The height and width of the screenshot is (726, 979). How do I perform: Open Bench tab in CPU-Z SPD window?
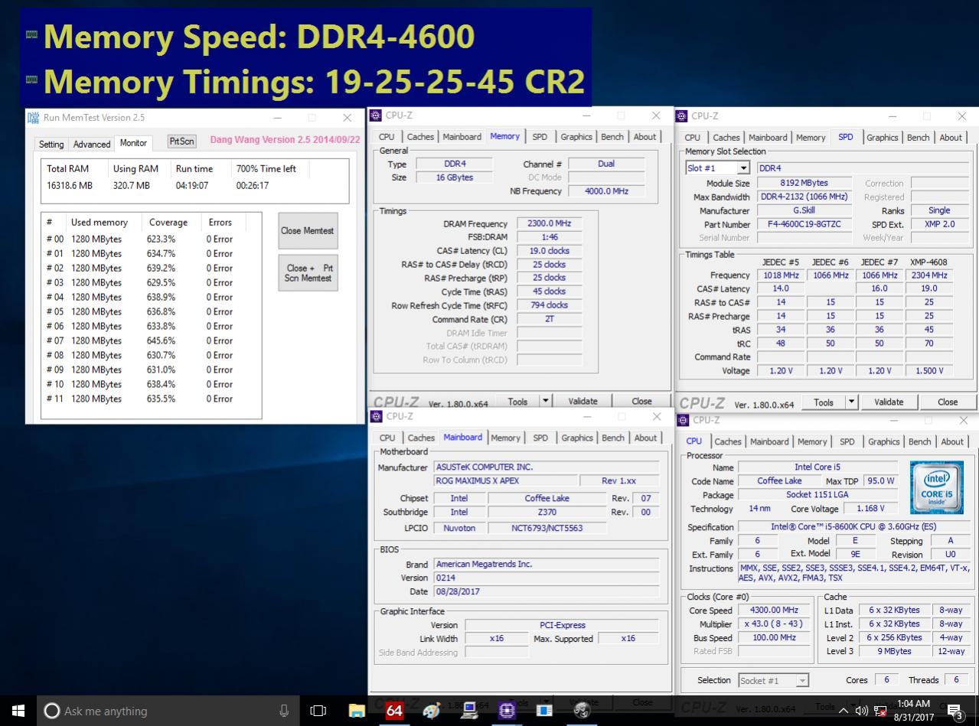click(x=919, y=138)
